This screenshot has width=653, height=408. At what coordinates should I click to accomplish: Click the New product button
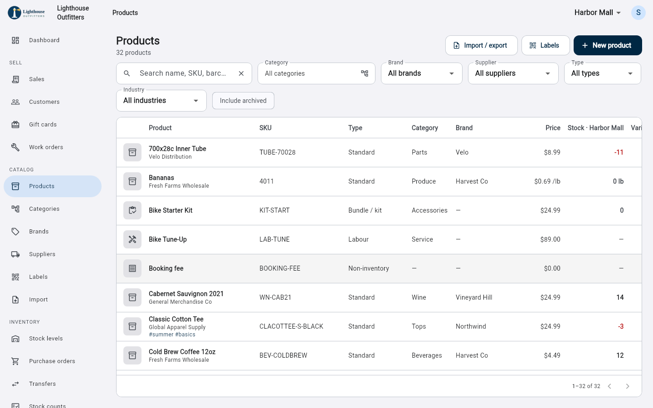coord(608,45)
